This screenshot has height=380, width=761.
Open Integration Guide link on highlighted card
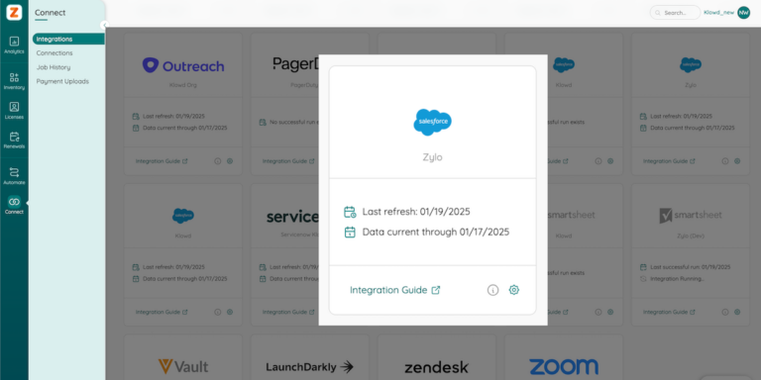[x=394, y=290]
